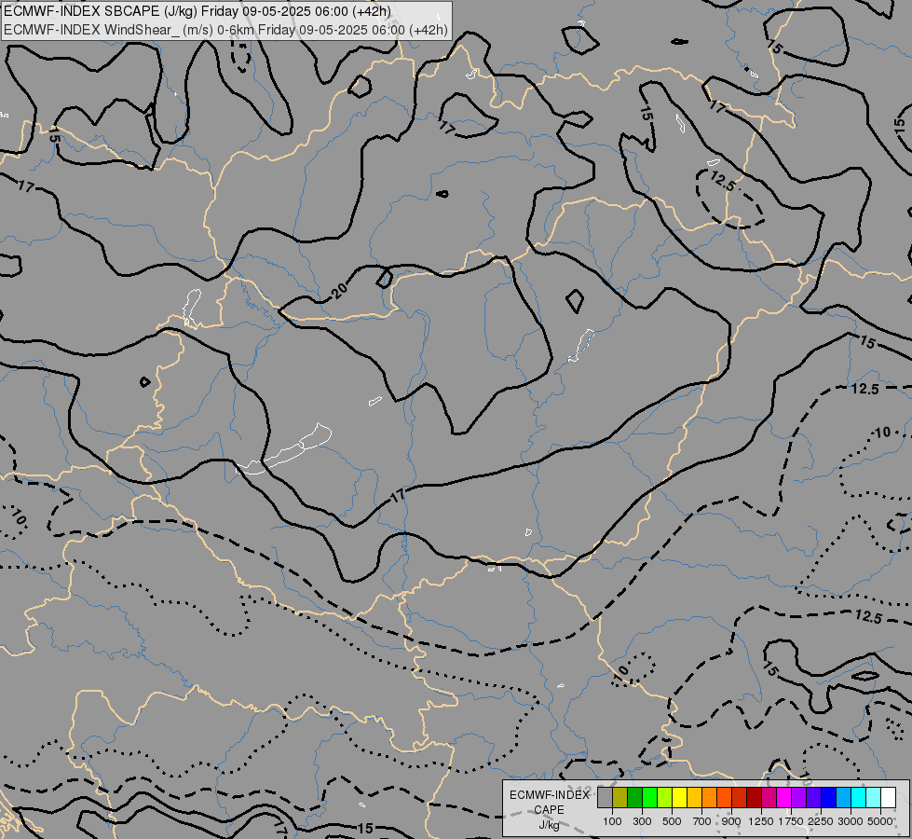Screen dimensions: 912x839
Task: Select the dark green legend swatch
Action: pos(635,797)
